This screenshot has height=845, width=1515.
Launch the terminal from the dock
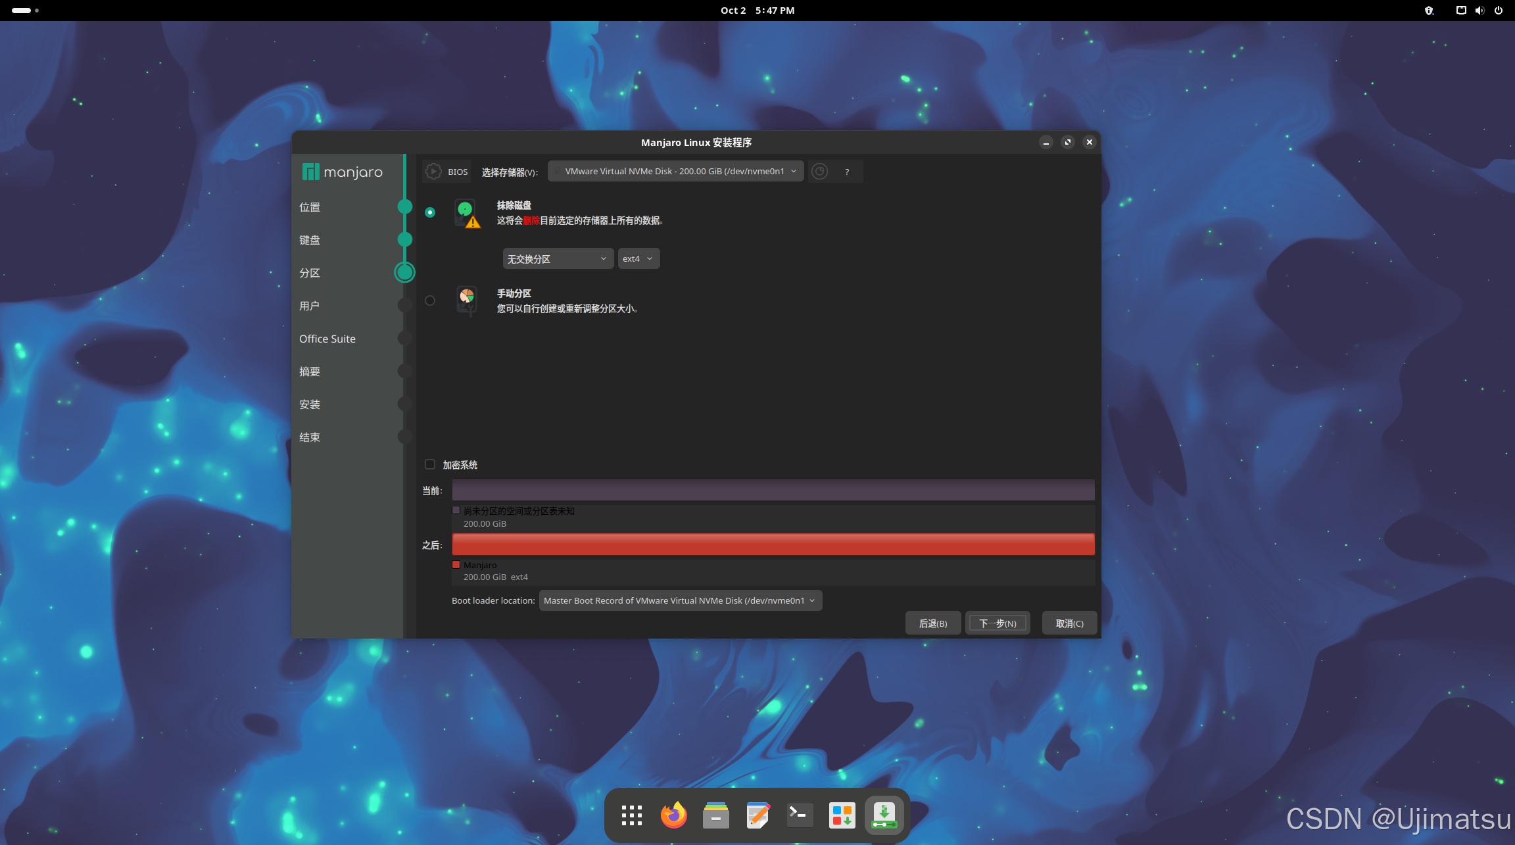click(x=800, y=815)
